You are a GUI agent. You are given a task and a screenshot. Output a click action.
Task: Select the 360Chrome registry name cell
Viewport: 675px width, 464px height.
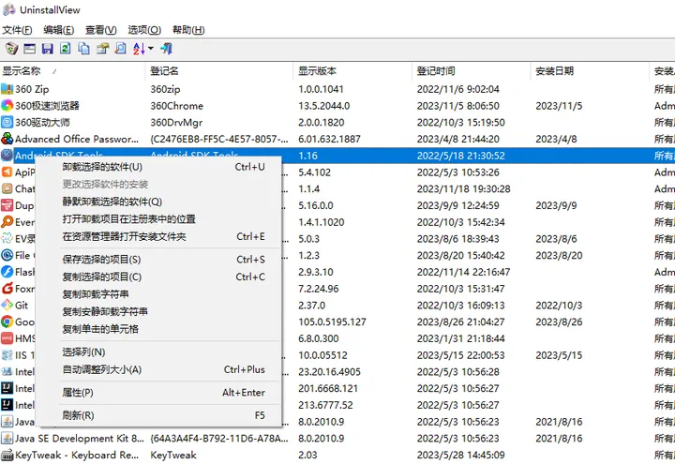(176, 106)
